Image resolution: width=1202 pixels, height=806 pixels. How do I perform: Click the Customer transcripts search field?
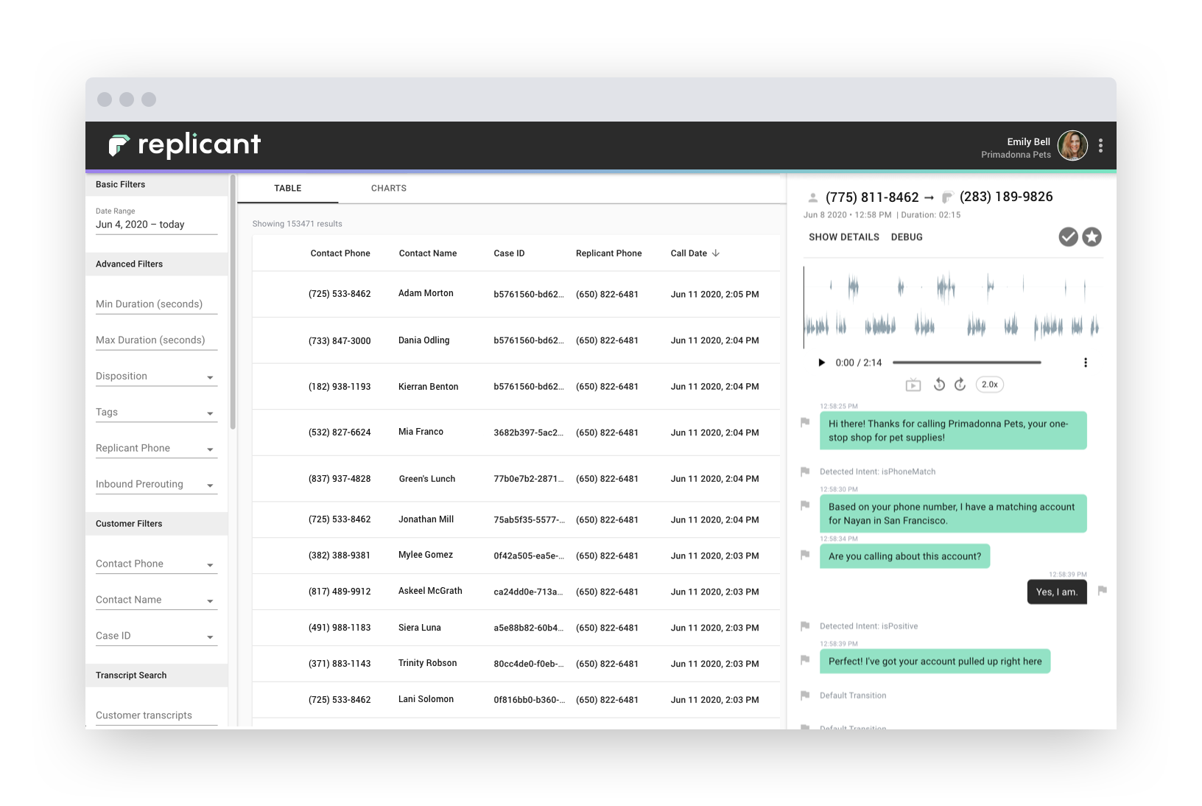(x=155, y=714)
